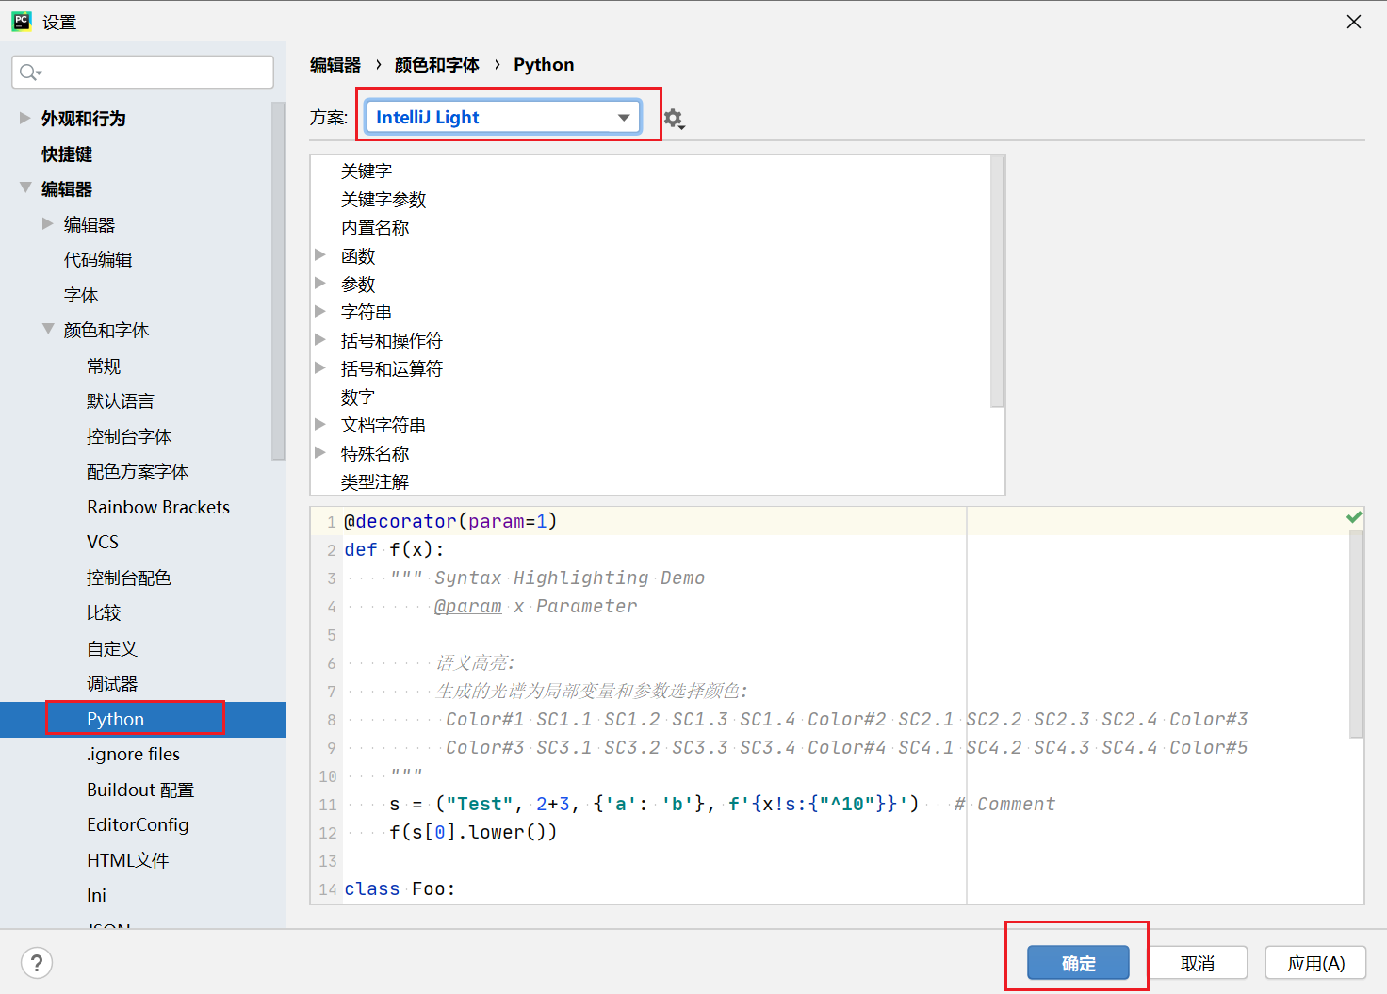Select 默认语言 in the sidebar
The height and width of the screenshot is (994, 1387).
click(120, 400)
